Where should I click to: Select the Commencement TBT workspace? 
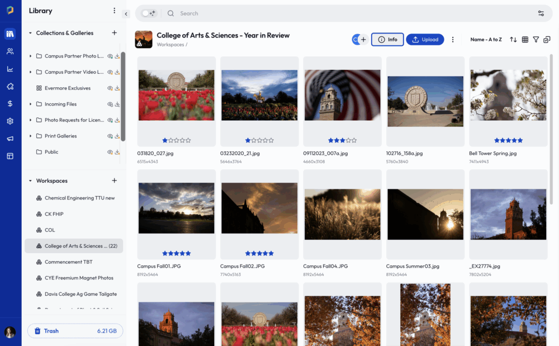68,262
